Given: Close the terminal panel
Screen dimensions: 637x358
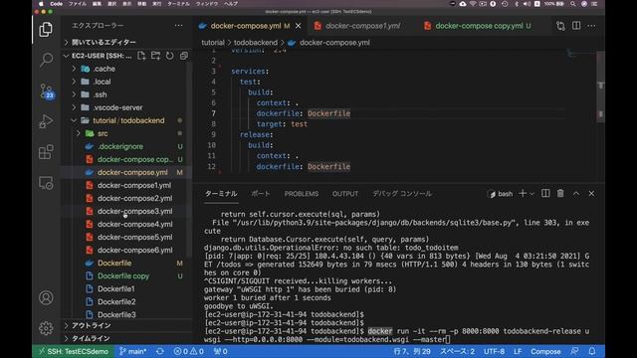Looking at the screenshot, I should (591, 194).
